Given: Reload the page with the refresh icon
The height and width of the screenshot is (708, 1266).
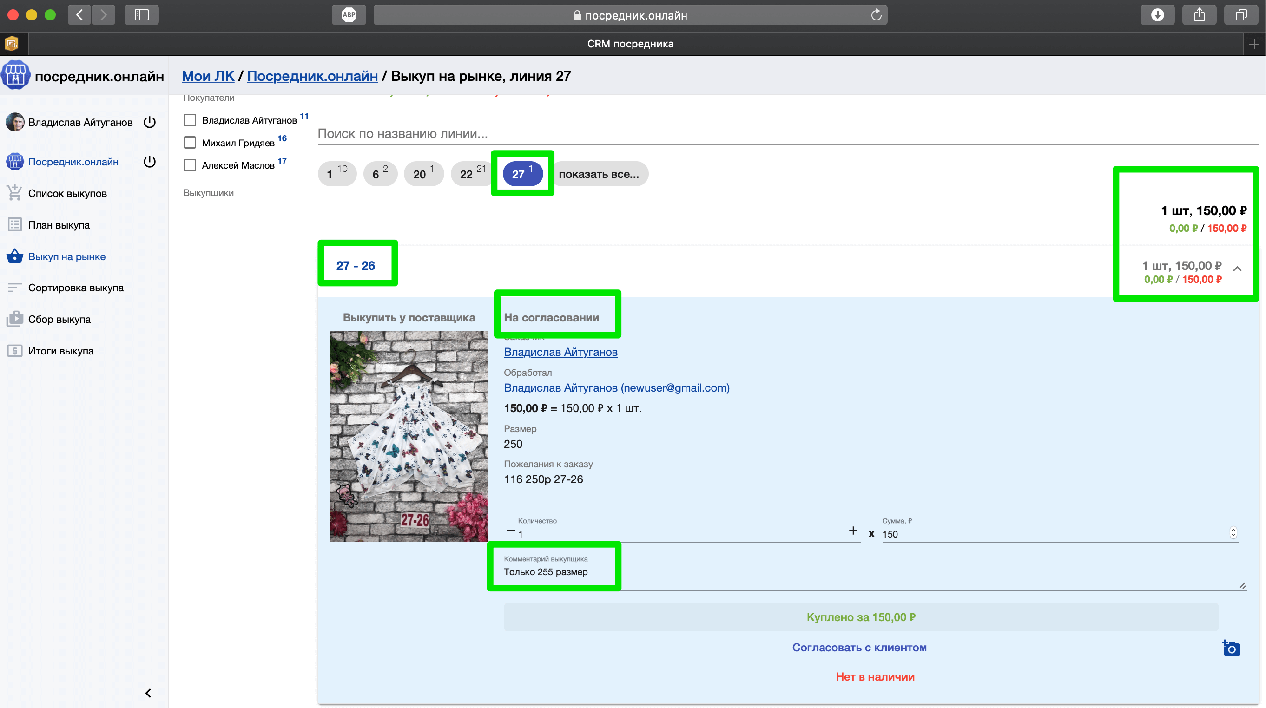Looking at the screenshot, I should [876, 15].
